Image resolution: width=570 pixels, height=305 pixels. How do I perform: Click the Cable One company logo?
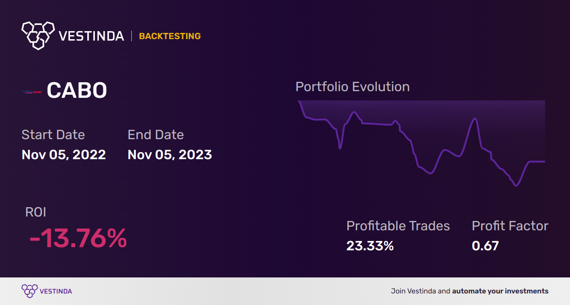coord(32,92)
